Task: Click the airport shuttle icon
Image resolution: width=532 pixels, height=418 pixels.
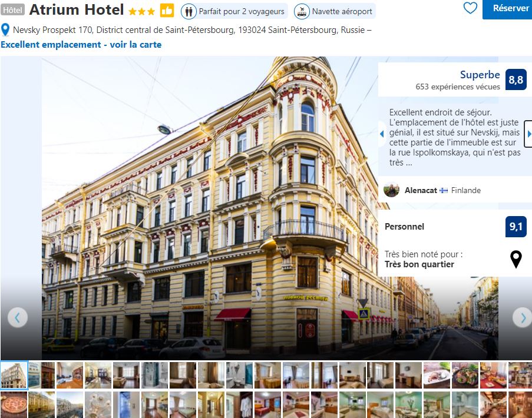Action: click(x=302, y=12)
